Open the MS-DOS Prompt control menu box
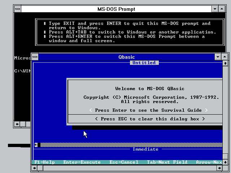This screenshot has width=231, height=173. point(18,9)
